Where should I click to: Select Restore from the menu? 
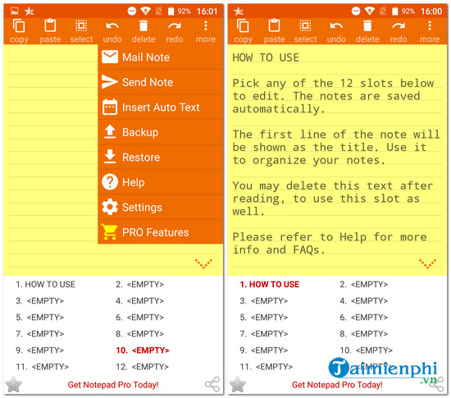tap(161, 157)
